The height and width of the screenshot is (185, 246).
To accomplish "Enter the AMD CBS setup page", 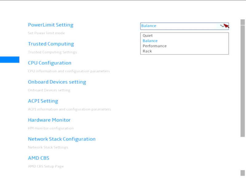I will [38, 158].
